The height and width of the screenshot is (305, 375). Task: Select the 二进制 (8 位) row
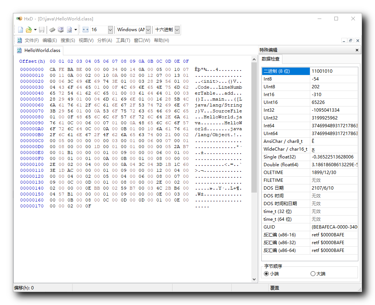310,71
